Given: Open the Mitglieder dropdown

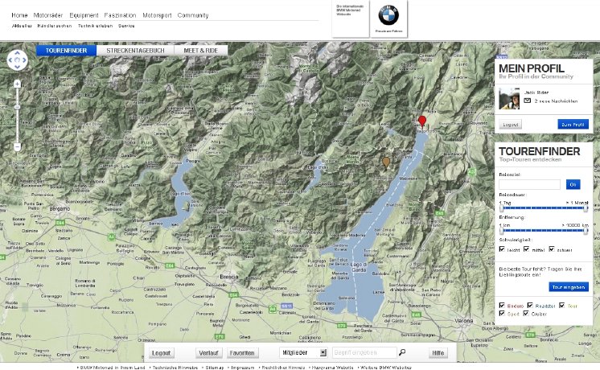Looking at the screenshot, I should pyautogui.click(x=303, y=352).
